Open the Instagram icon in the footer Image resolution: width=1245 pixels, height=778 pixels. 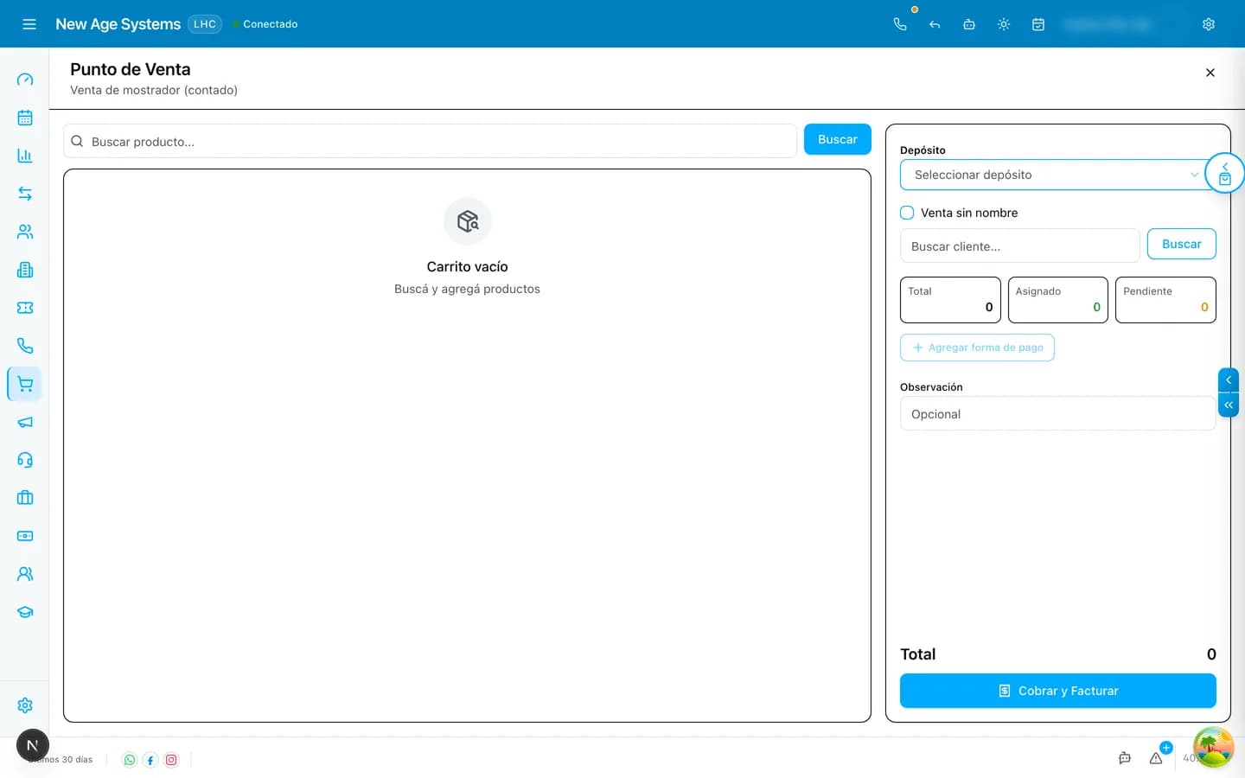pyautogui.click(x=171, y=760)
